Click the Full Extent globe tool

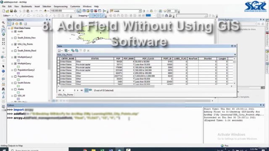[3, 34]
